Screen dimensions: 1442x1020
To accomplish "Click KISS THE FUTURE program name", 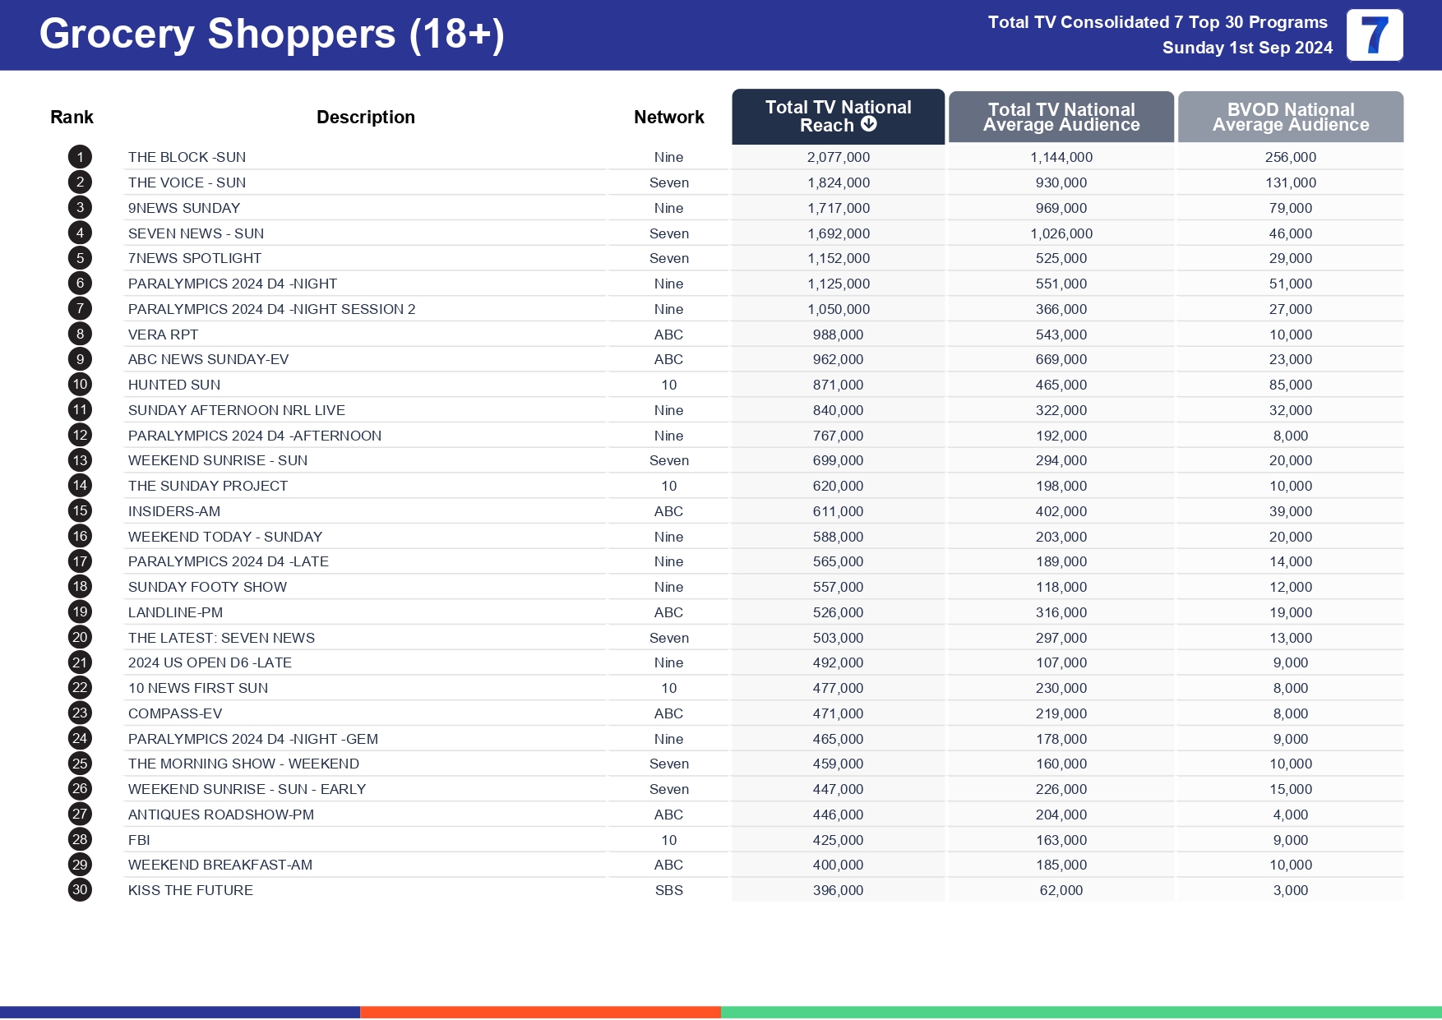I will 190,890.
